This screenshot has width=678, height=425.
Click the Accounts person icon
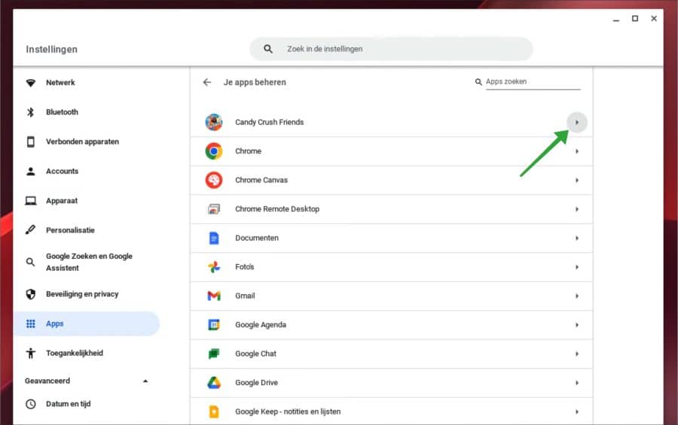31,172
